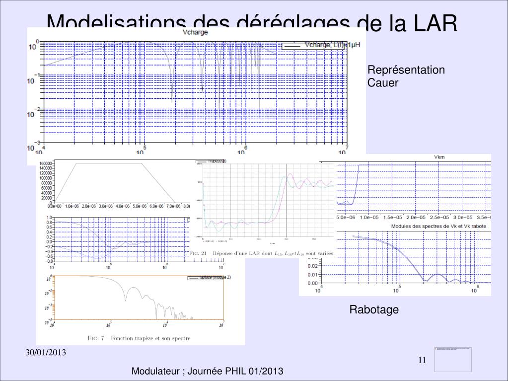Click the 'Vcharge' chart title
Screen dimensions: 508x381
point(195,32)
